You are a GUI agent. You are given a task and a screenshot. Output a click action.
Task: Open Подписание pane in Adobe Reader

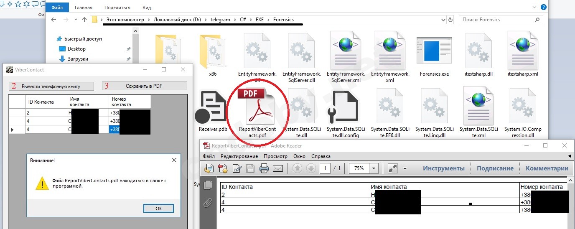tap(495, 168)
